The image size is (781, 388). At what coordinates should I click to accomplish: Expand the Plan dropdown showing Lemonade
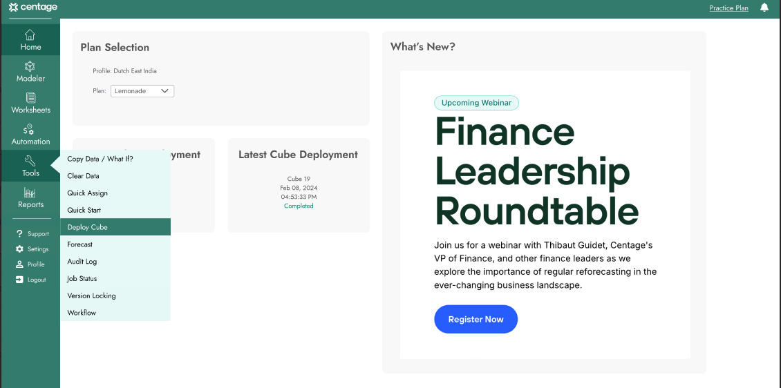[142, 91]
